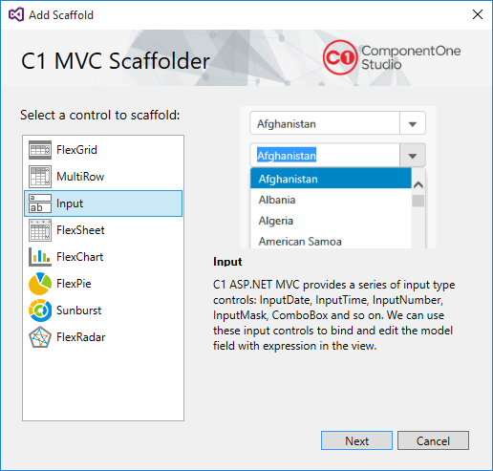This screenshot has height=471, width=493.
Task: Select the Sunburst chart icon
Action: [40, 310]
